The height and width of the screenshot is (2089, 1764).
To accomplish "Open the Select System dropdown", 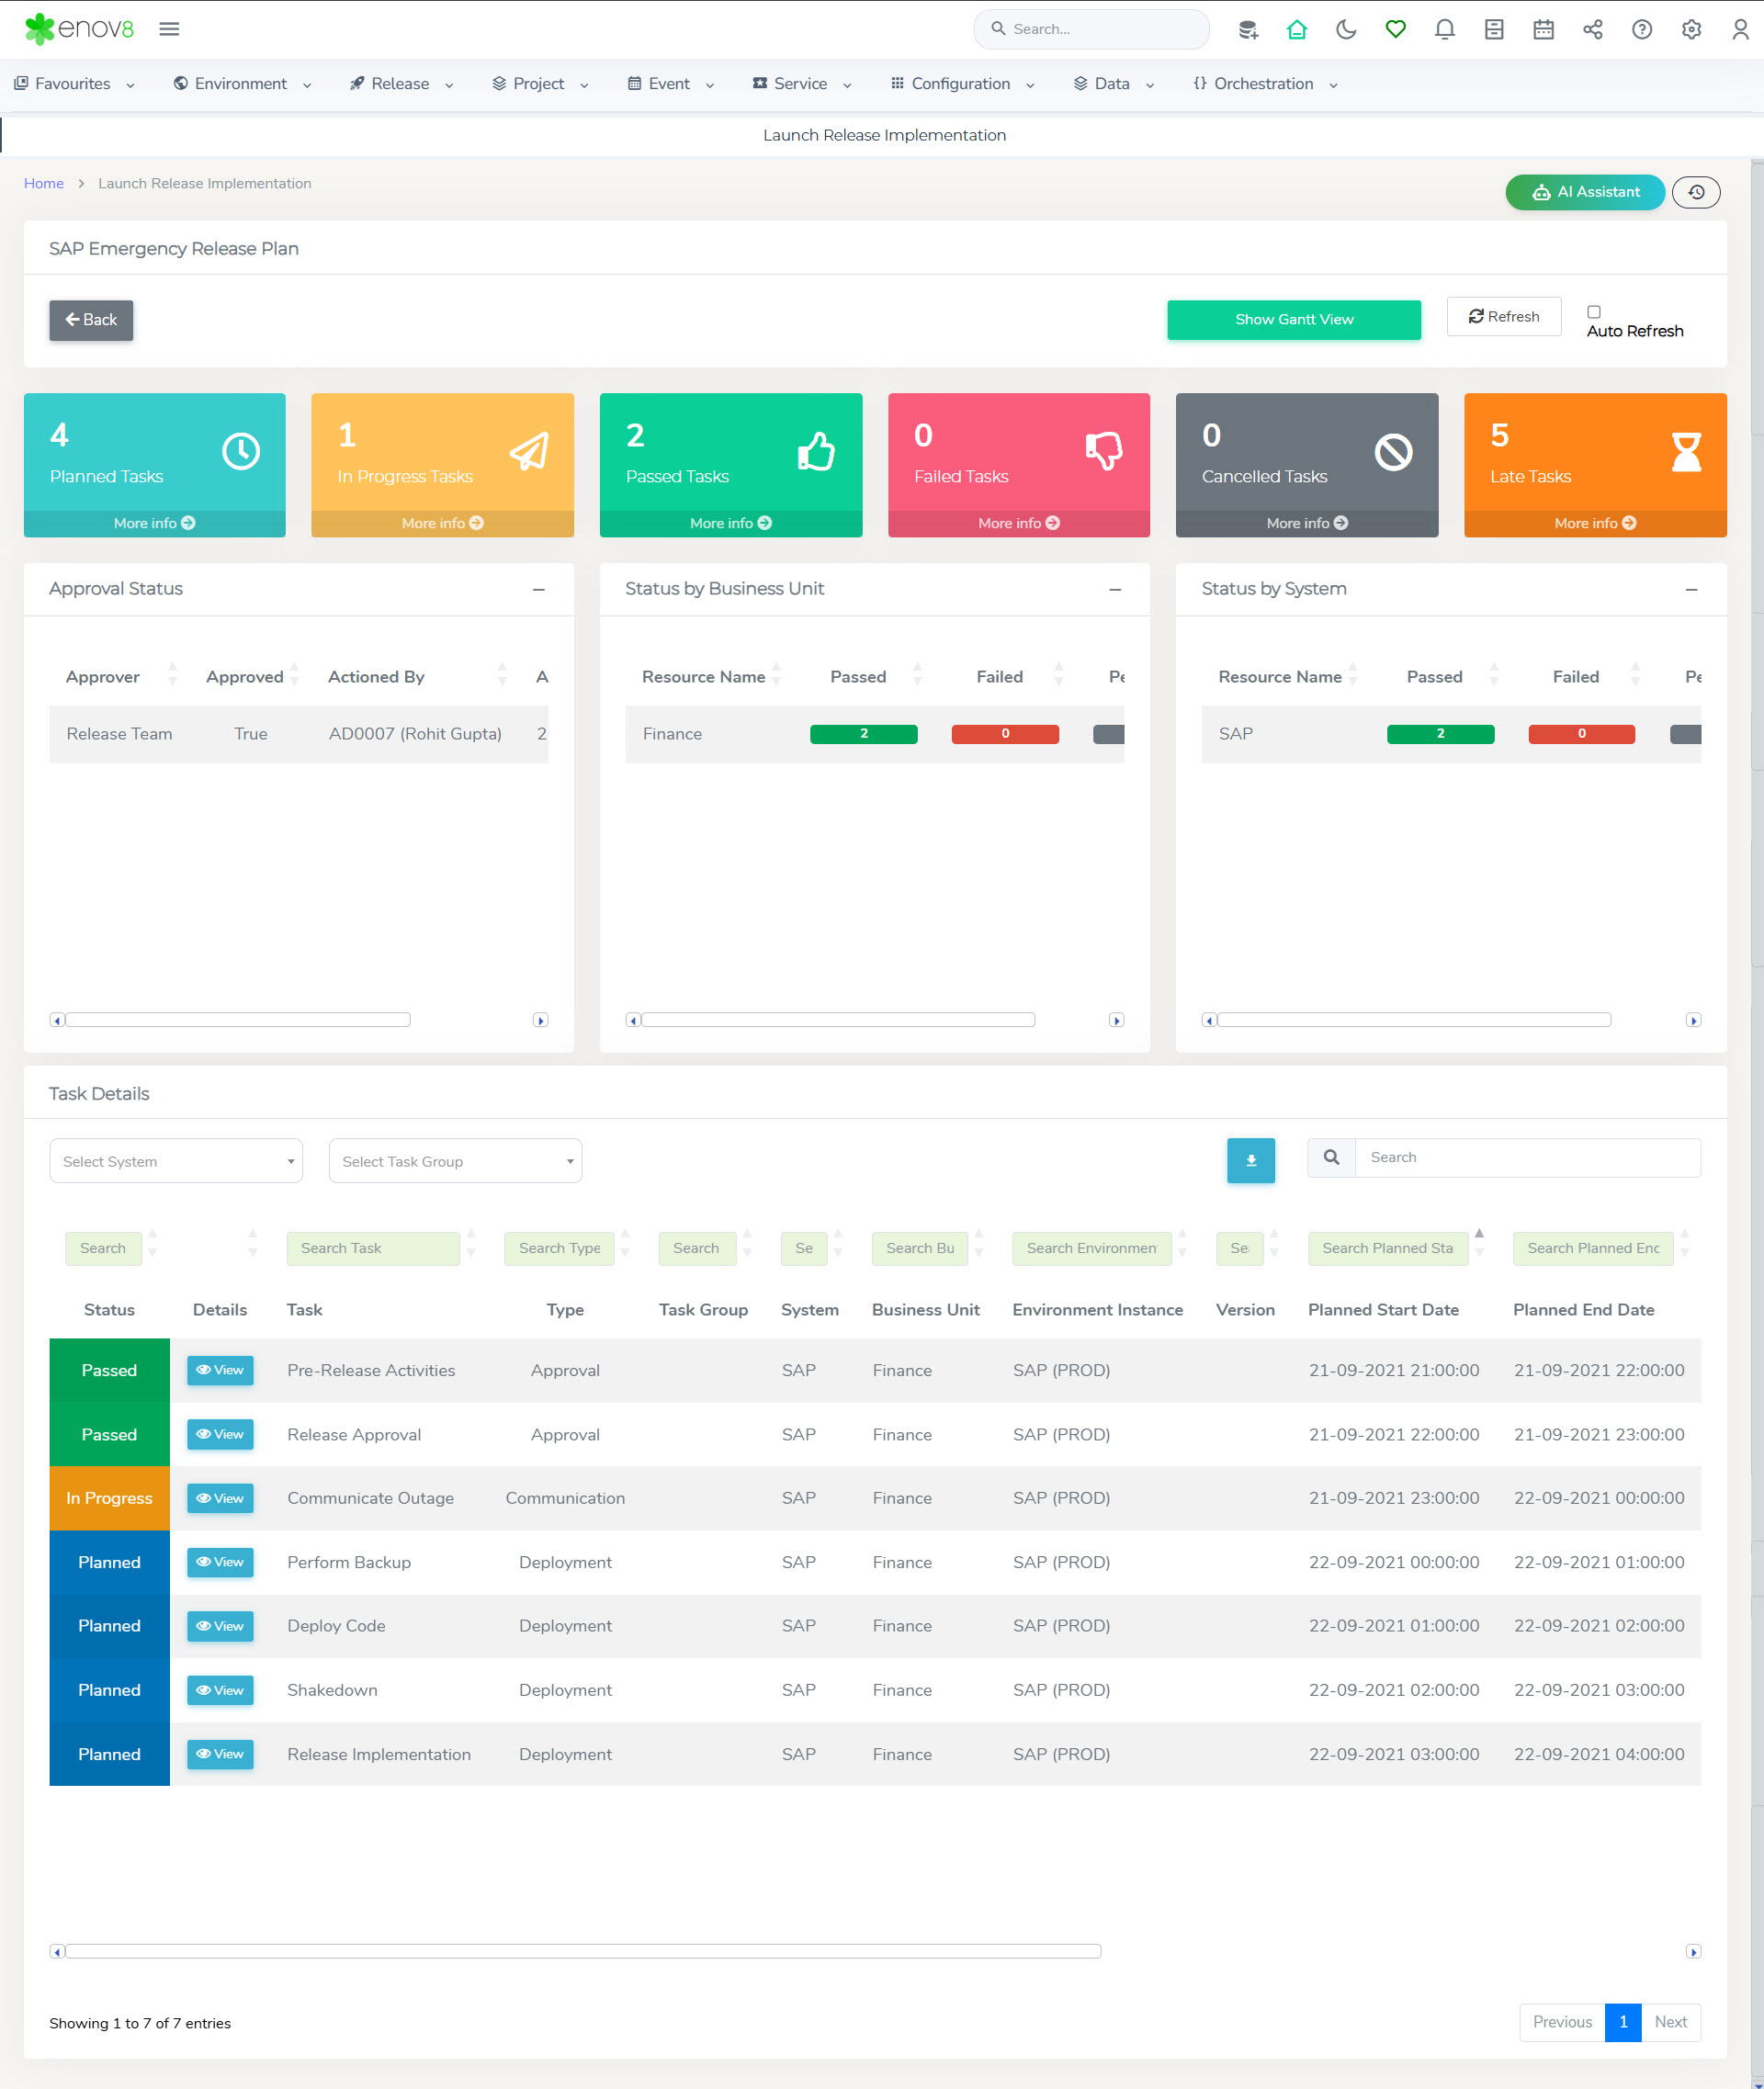I will click(176, 1161).
